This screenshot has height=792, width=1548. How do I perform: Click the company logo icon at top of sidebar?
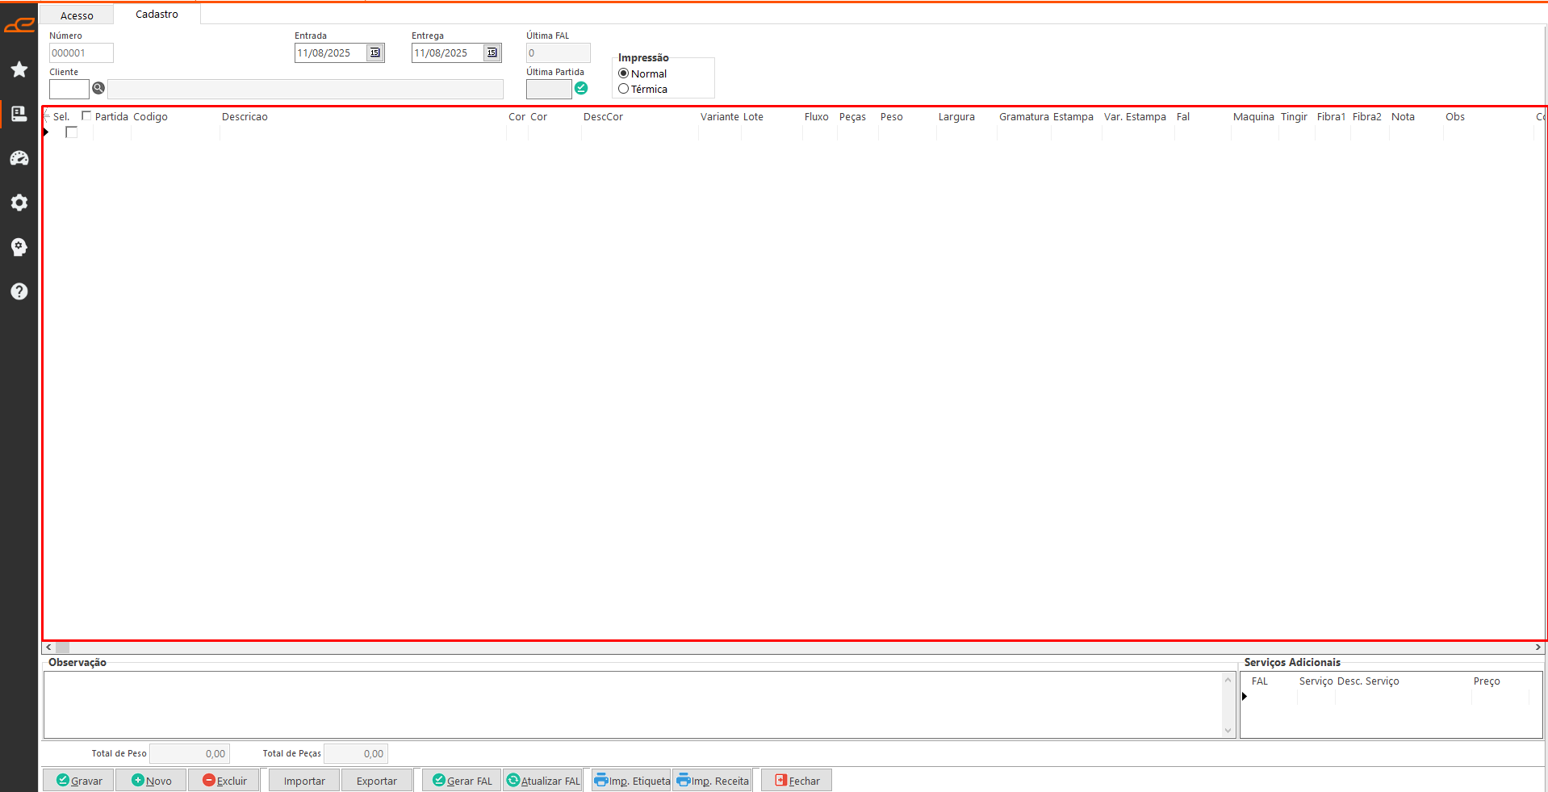pos(19,25)
